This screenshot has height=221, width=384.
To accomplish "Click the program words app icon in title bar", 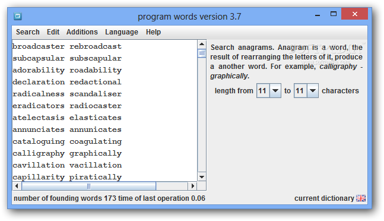I will [18, 16].
